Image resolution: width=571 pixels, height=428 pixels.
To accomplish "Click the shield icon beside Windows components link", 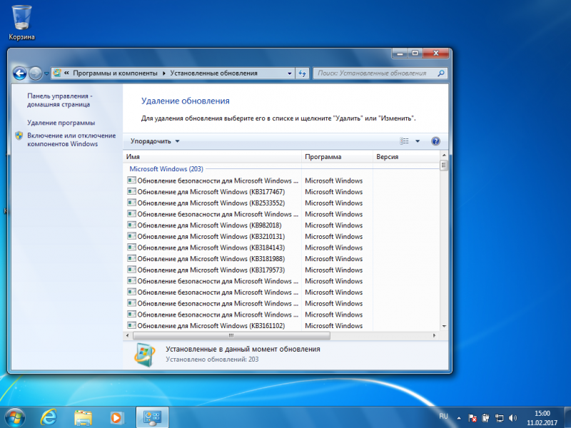I will coord(19,136).
